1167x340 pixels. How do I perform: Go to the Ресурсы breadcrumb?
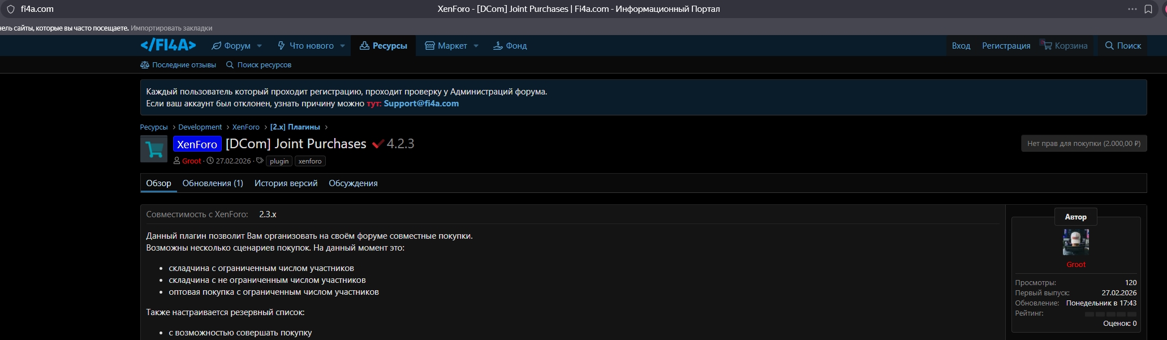pos(154,127)
